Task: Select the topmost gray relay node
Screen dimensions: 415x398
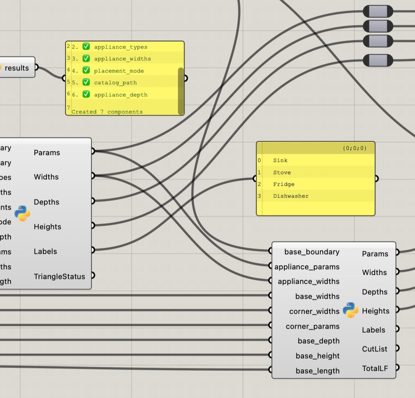Action: [x=378, y=11]
